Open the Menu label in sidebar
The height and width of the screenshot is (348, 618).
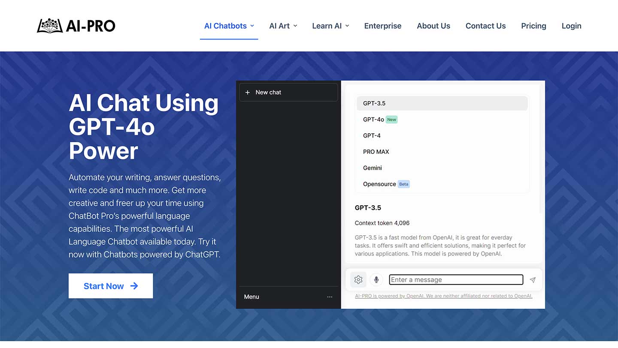point(251,297)
